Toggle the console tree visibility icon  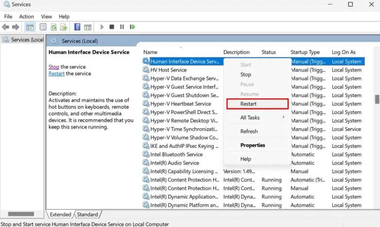click(30, 26)
